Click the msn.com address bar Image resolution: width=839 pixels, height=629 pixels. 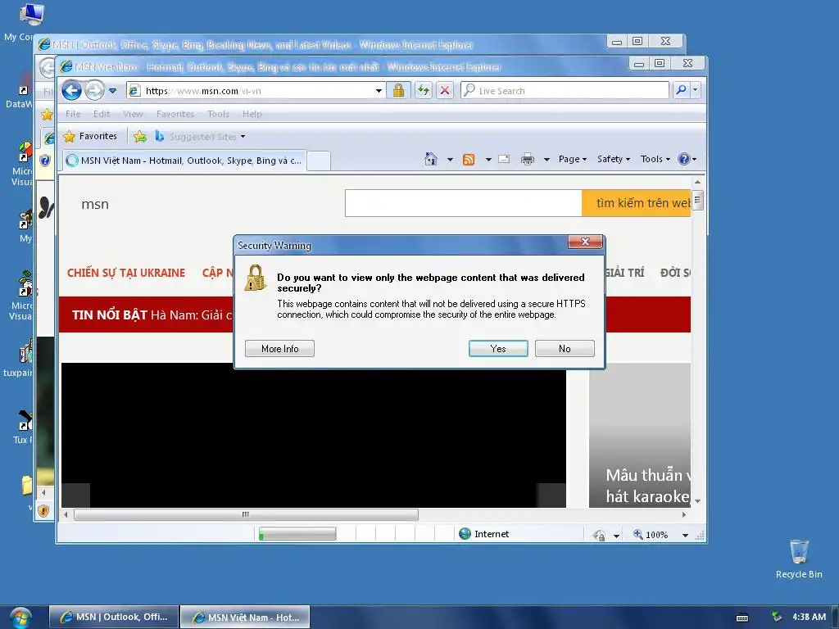click(x=256, y=91)
